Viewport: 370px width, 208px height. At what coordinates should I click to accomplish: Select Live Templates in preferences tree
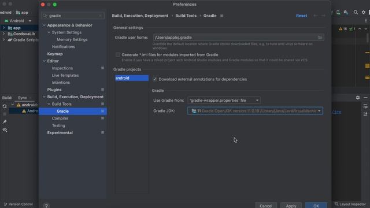[65, 75]
